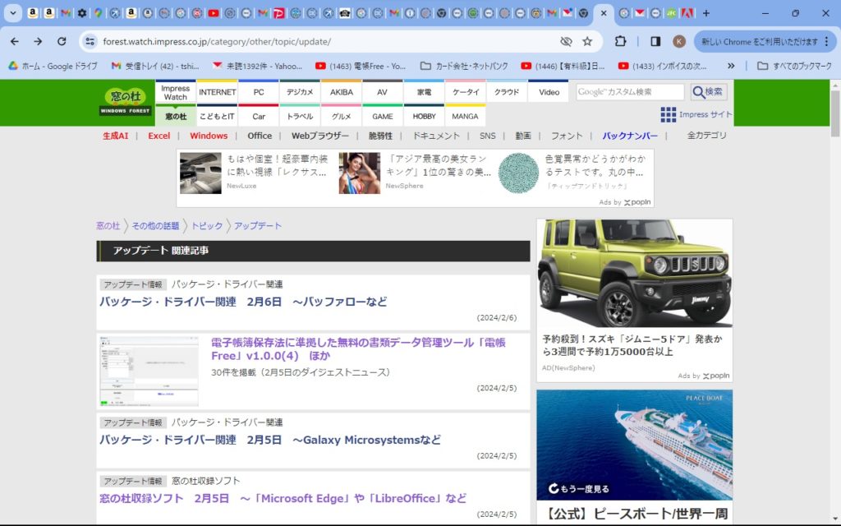
Task: Bookmark this page with the star icon
Action: click(x=587, y=41)
